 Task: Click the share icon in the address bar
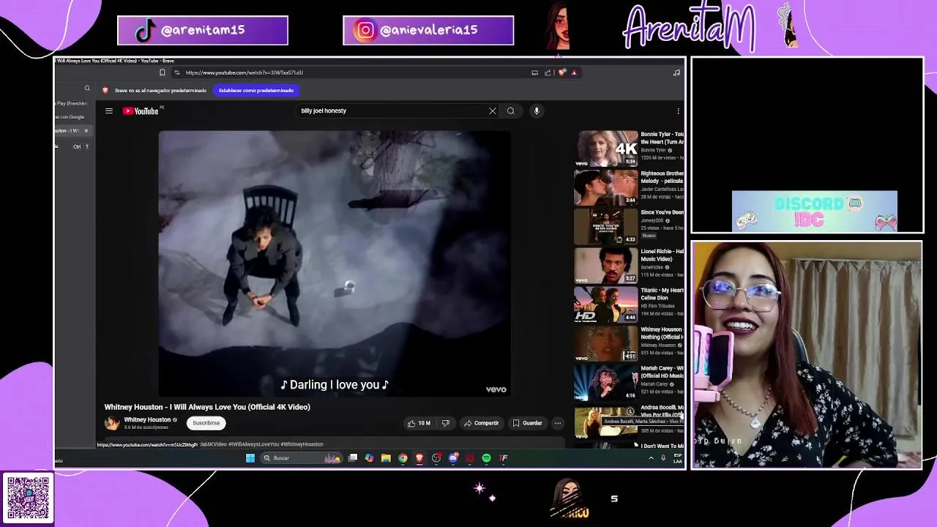pyautogui.click(x=548, y=72)
